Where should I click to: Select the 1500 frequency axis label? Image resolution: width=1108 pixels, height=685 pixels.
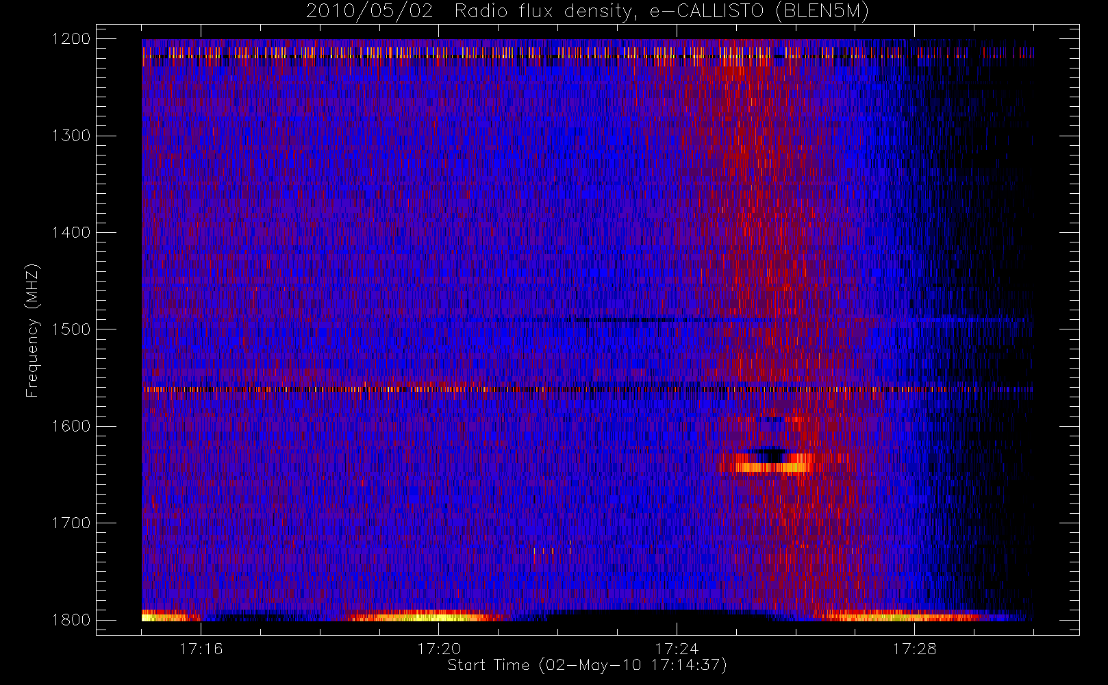[71, 329]
